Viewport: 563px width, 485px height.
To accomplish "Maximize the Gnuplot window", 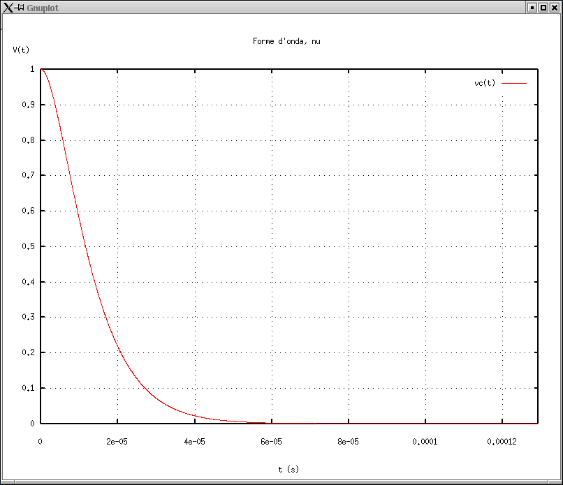I will click(543, 7).
